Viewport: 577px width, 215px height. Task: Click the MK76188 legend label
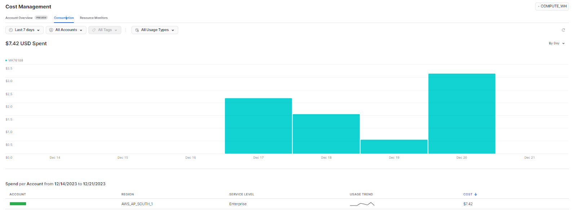pyautogui.click(x=16, y=60)
